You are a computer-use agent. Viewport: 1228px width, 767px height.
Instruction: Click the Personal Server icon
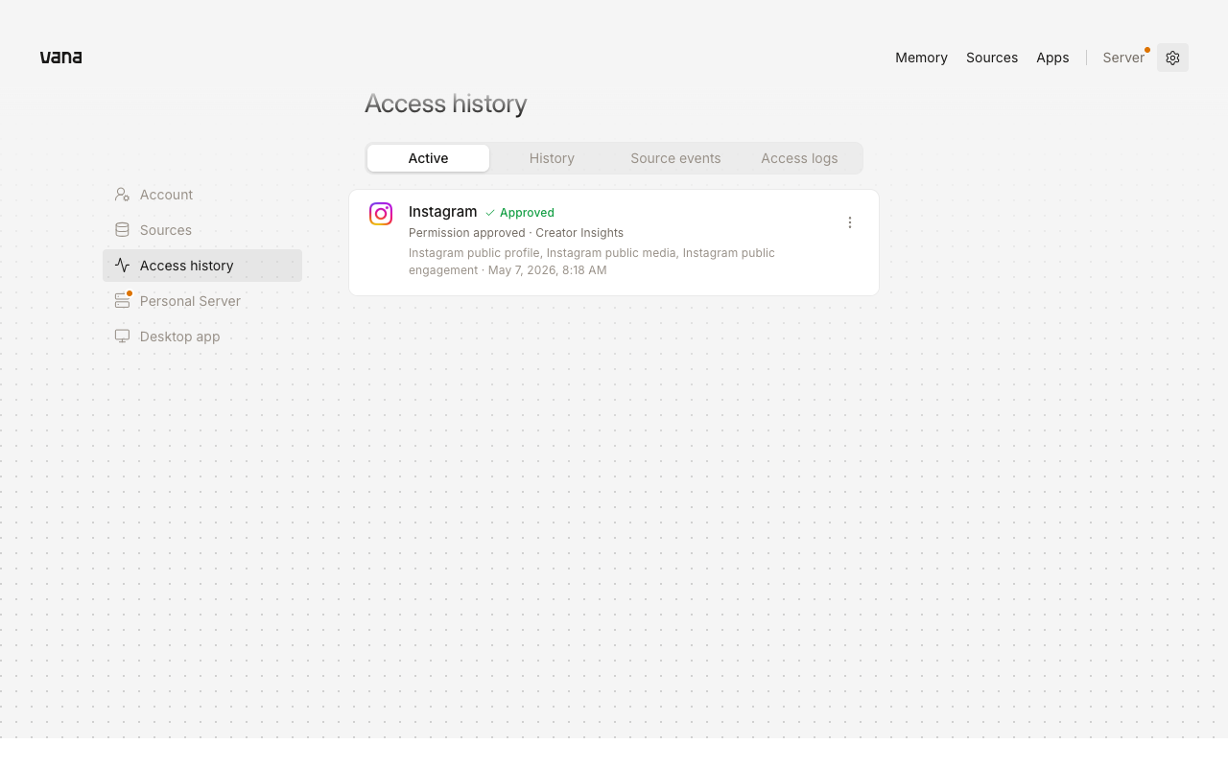tap(122, 301)
